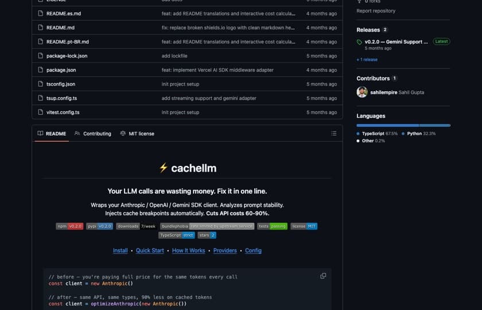Jump to the Quick Start section link
The image size is (482, 310).
click(x=150, y=251)
